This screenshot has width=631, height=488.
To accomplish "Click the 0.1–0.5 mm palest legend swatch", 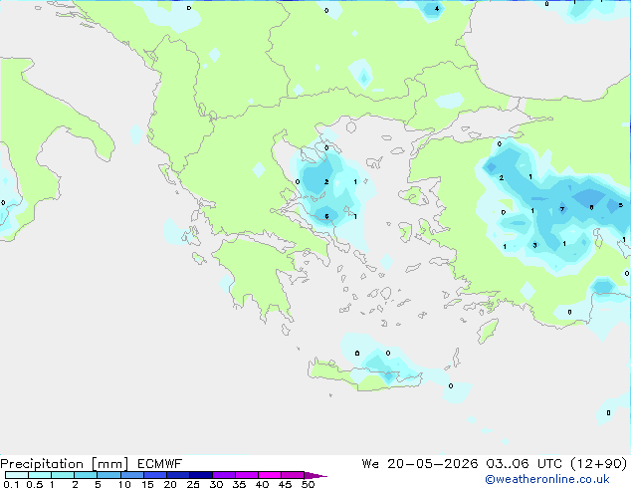I will click(x=17, y=475).
